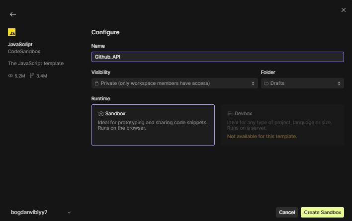Click the folder icon beside Drafts
The width and height of the screenshot is (352, 221).
266,83
